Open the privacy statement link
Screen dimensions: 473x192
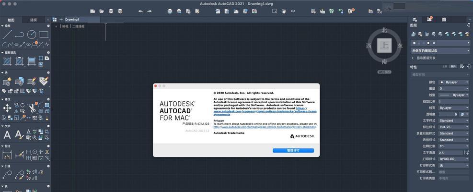pyautogui.click(x=265, y=127)
